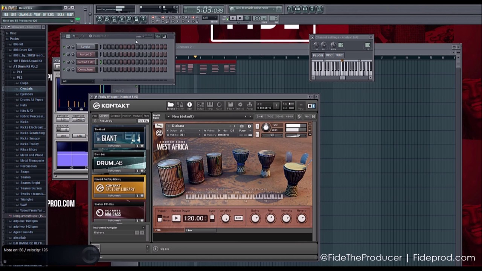This screenshot has height=271, width=482.
Task: Open step sequencer keyboard editor icon
Action: pyautogui.click(x=164, y=36)
